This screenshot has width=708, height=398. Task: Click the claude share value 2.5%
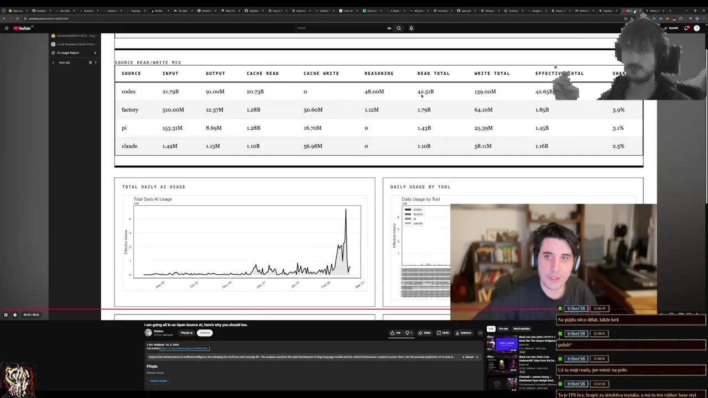pyautogui.click(x=618, y=146)
